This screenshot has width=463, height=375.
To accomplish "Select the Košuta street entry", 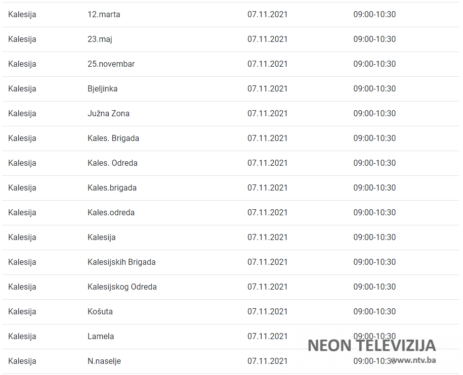I will pyautogui.click(x=100, y=312).
